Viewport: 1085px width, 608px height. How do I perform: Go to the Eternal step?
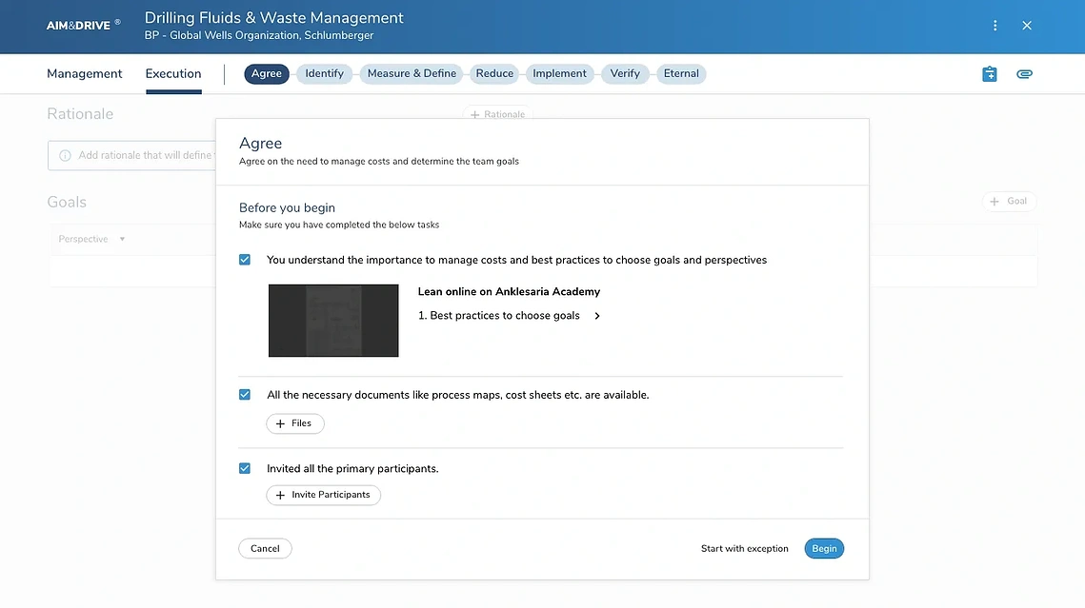click(x=682, y=74)
